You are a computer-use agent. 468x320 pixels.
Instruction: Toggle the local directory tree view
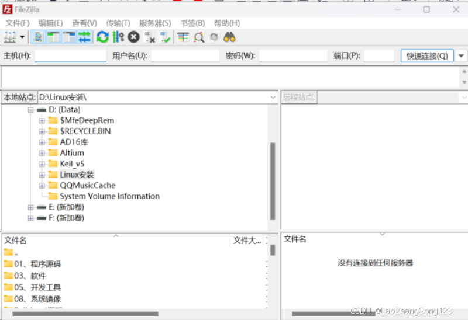point(53,37)
